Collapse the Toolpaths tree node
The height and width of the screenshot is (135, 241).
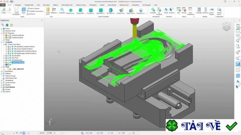click(2, 42)
